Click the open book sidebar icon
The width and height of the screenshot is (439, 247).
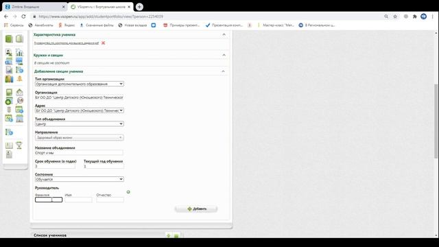(x=9, y=145)
